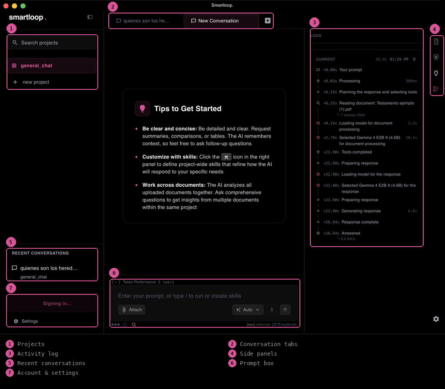
Task: Click the 'Response complete' log entry
Action: [x=360, y=222]
